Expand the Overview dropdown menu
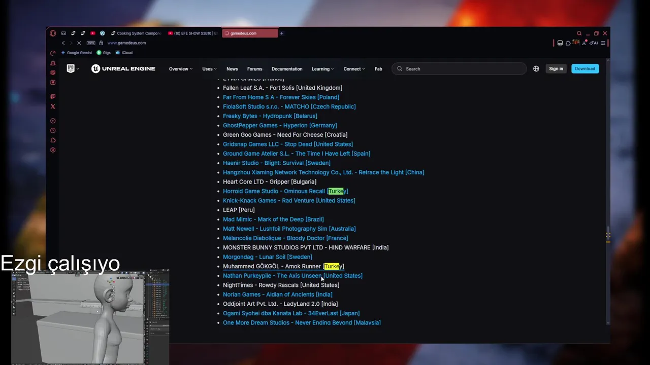This screenshot has width=650, height=365. tap(181, 69)
